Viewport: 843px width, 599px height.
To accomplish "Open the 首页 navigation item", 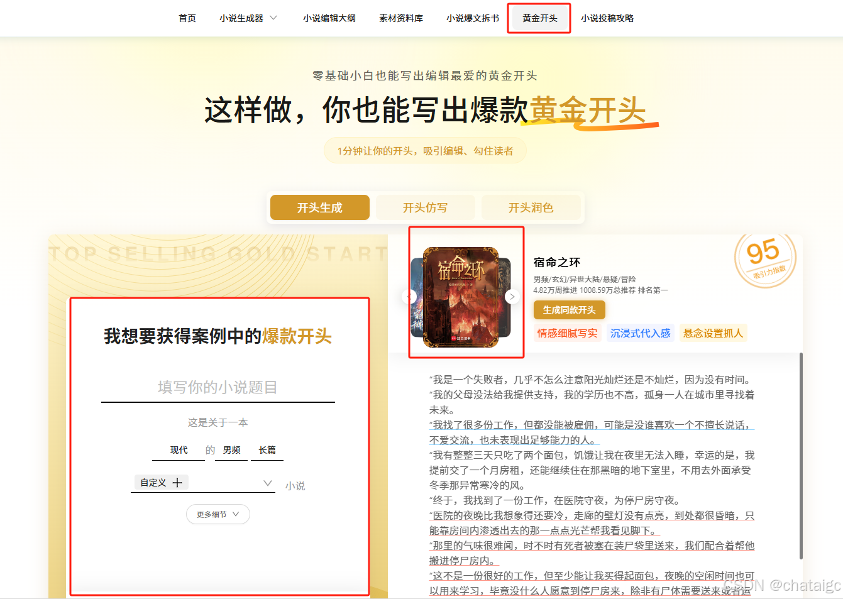I will click(187, 18).
